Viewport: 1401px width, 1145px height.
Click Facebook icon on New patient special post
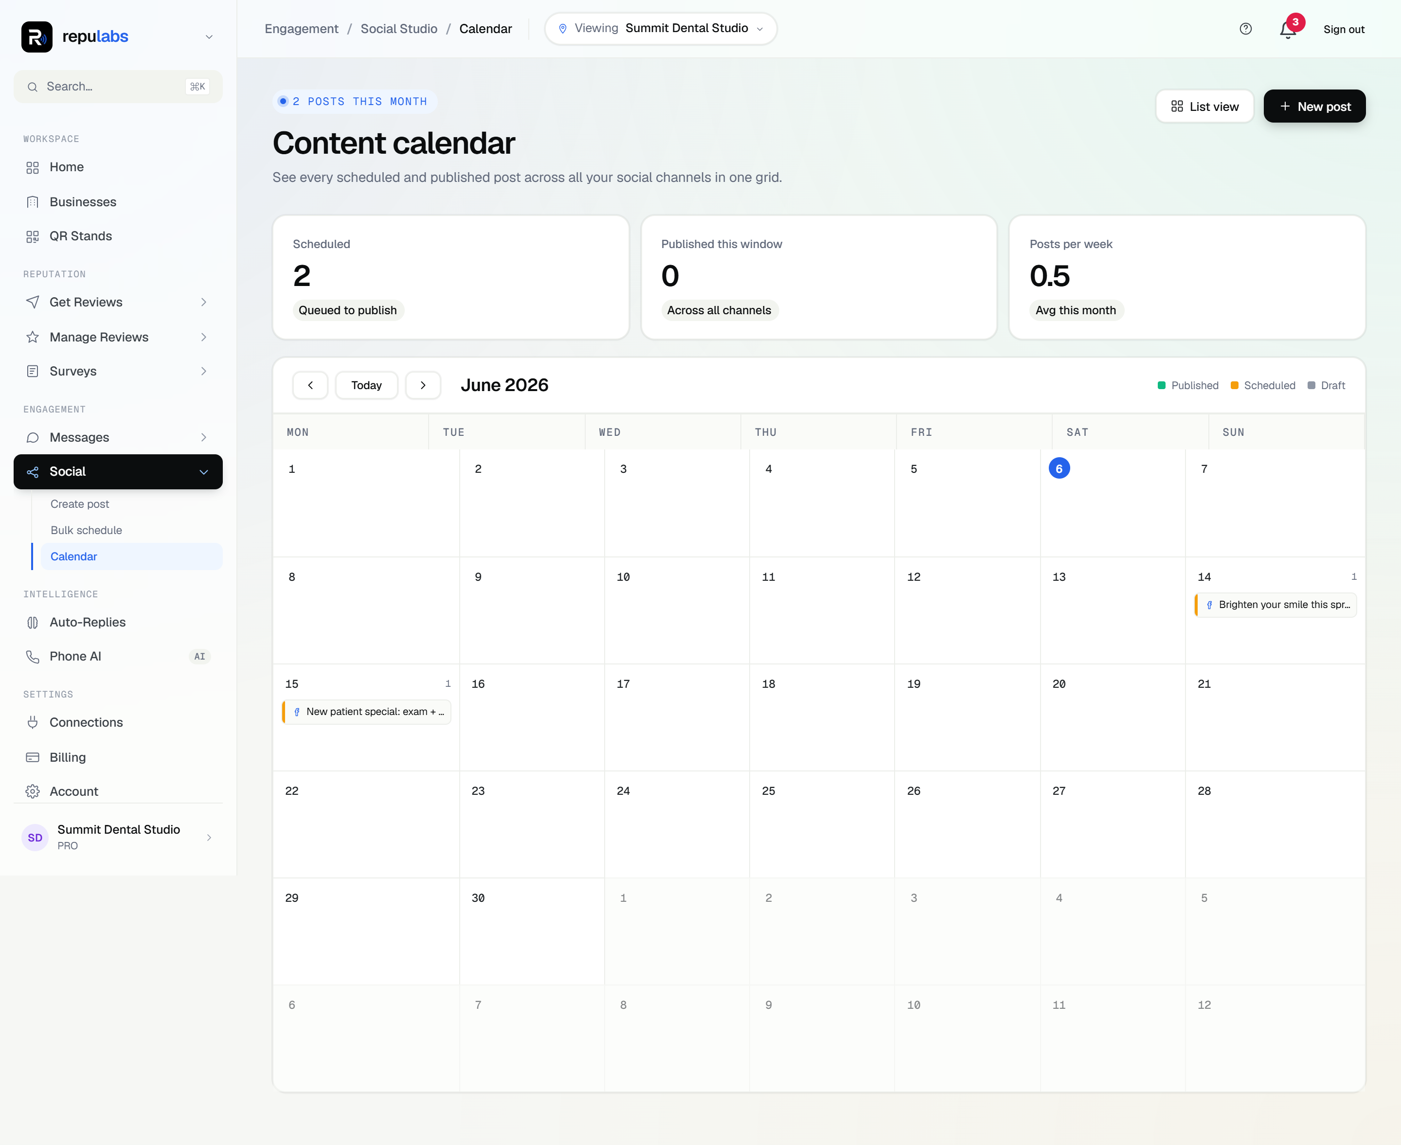tap(297, 712)
